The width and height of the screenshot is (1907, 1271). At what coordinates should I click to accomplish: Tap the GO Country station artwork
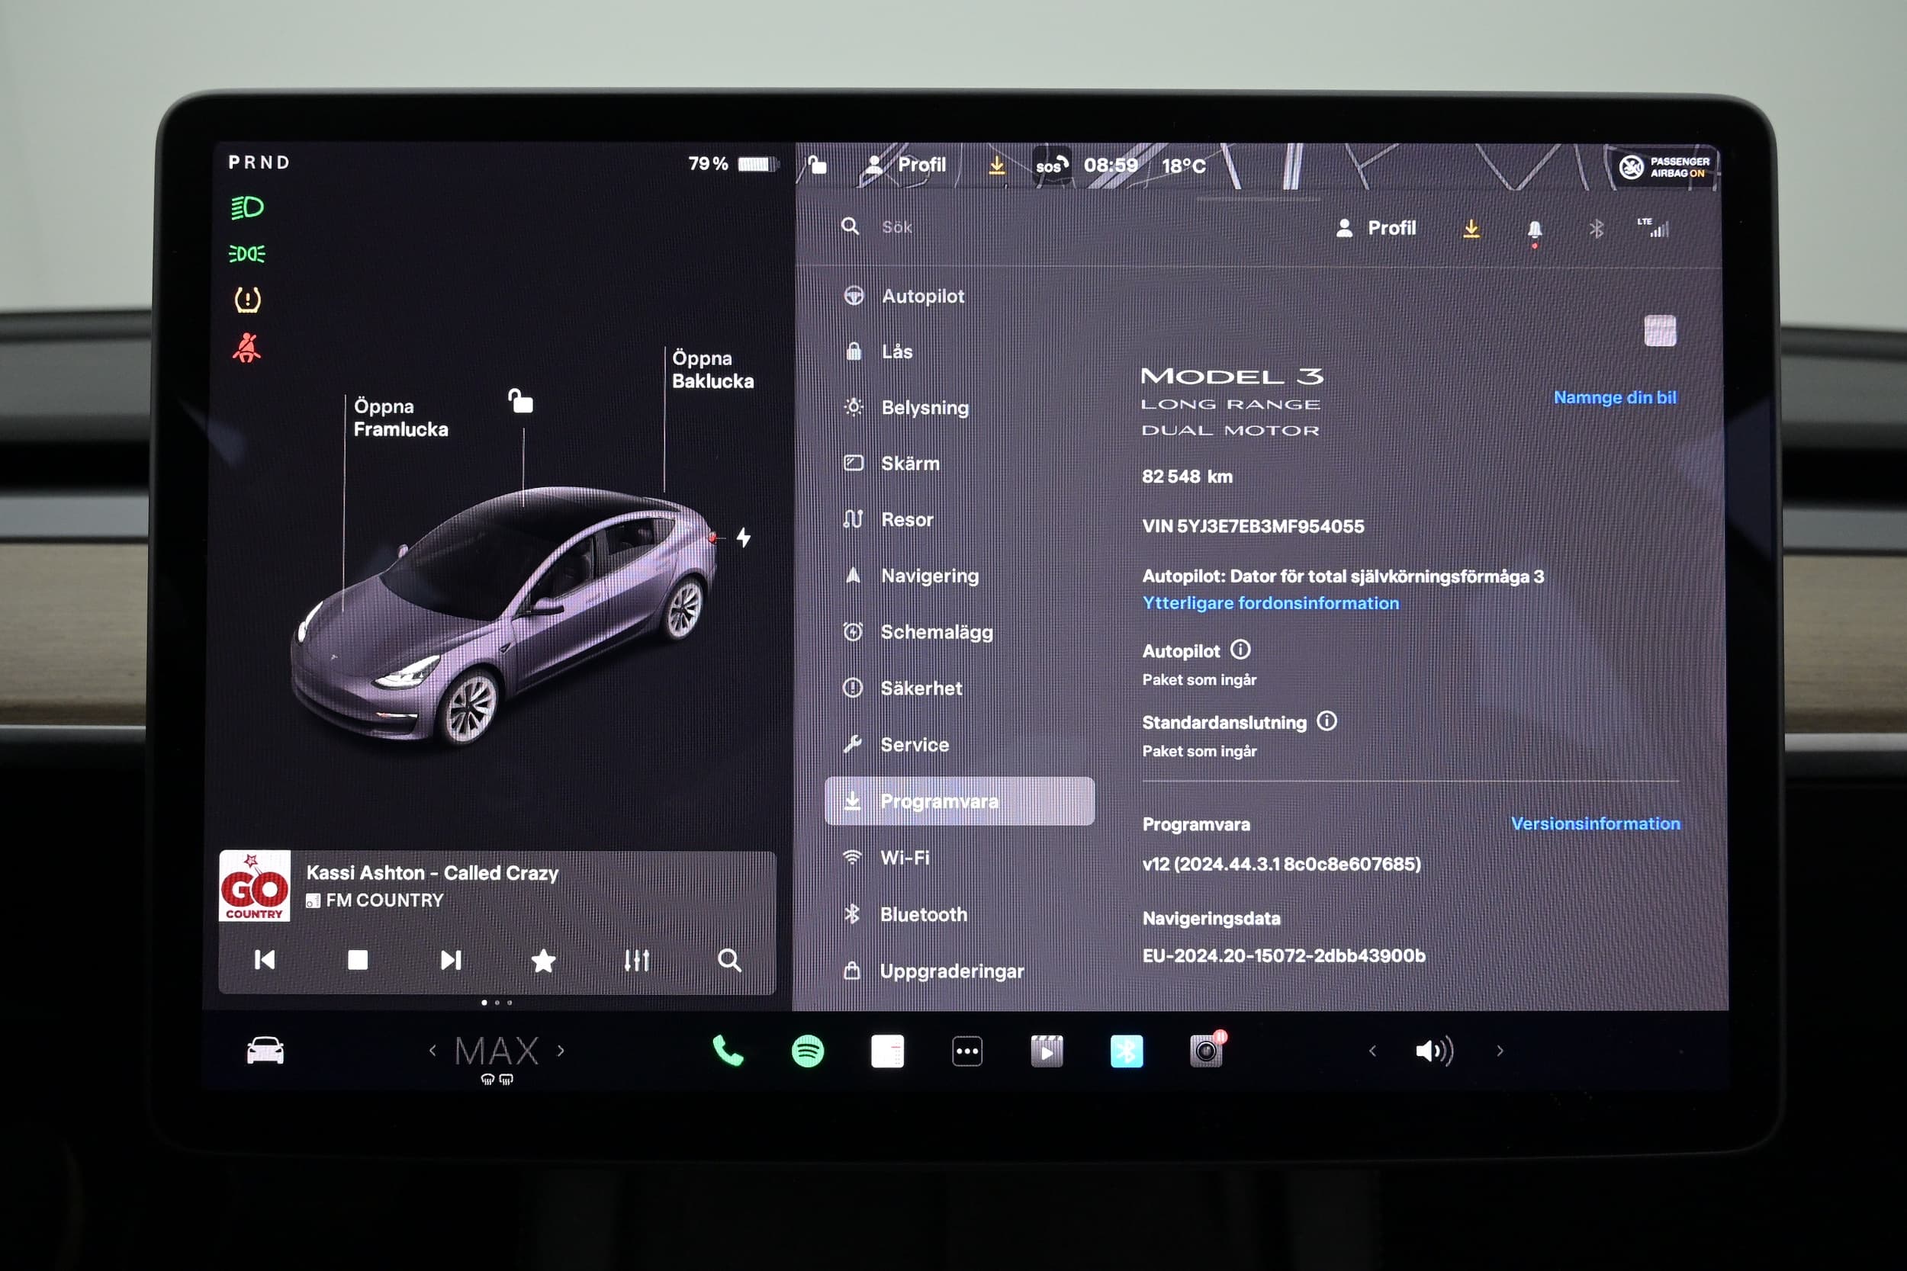click(x=255, y=886)
